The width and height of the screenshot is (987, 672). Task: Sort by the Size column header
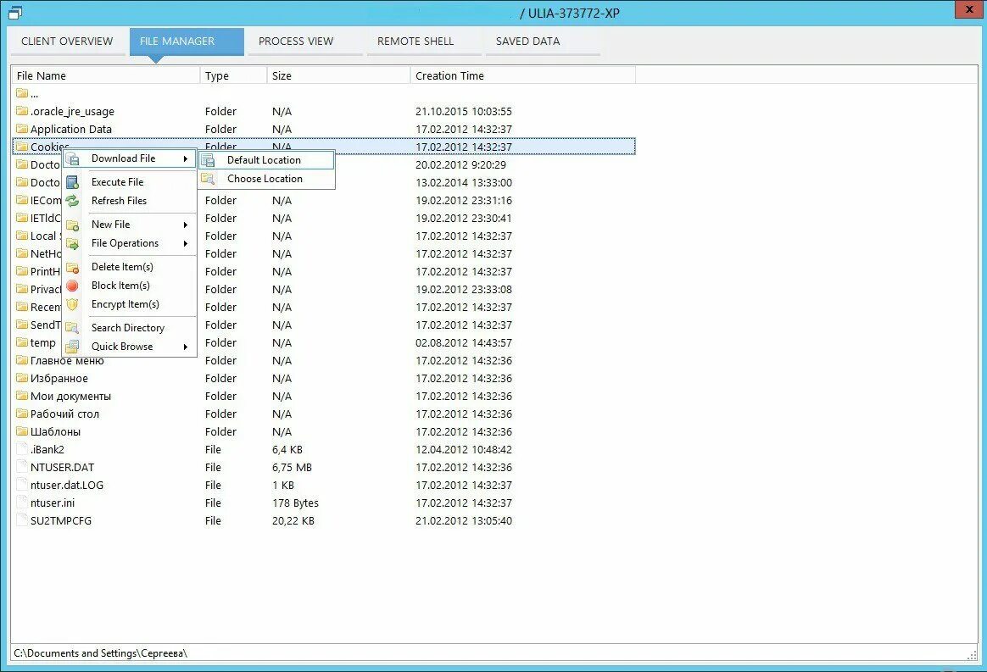[x=338, y=75]
